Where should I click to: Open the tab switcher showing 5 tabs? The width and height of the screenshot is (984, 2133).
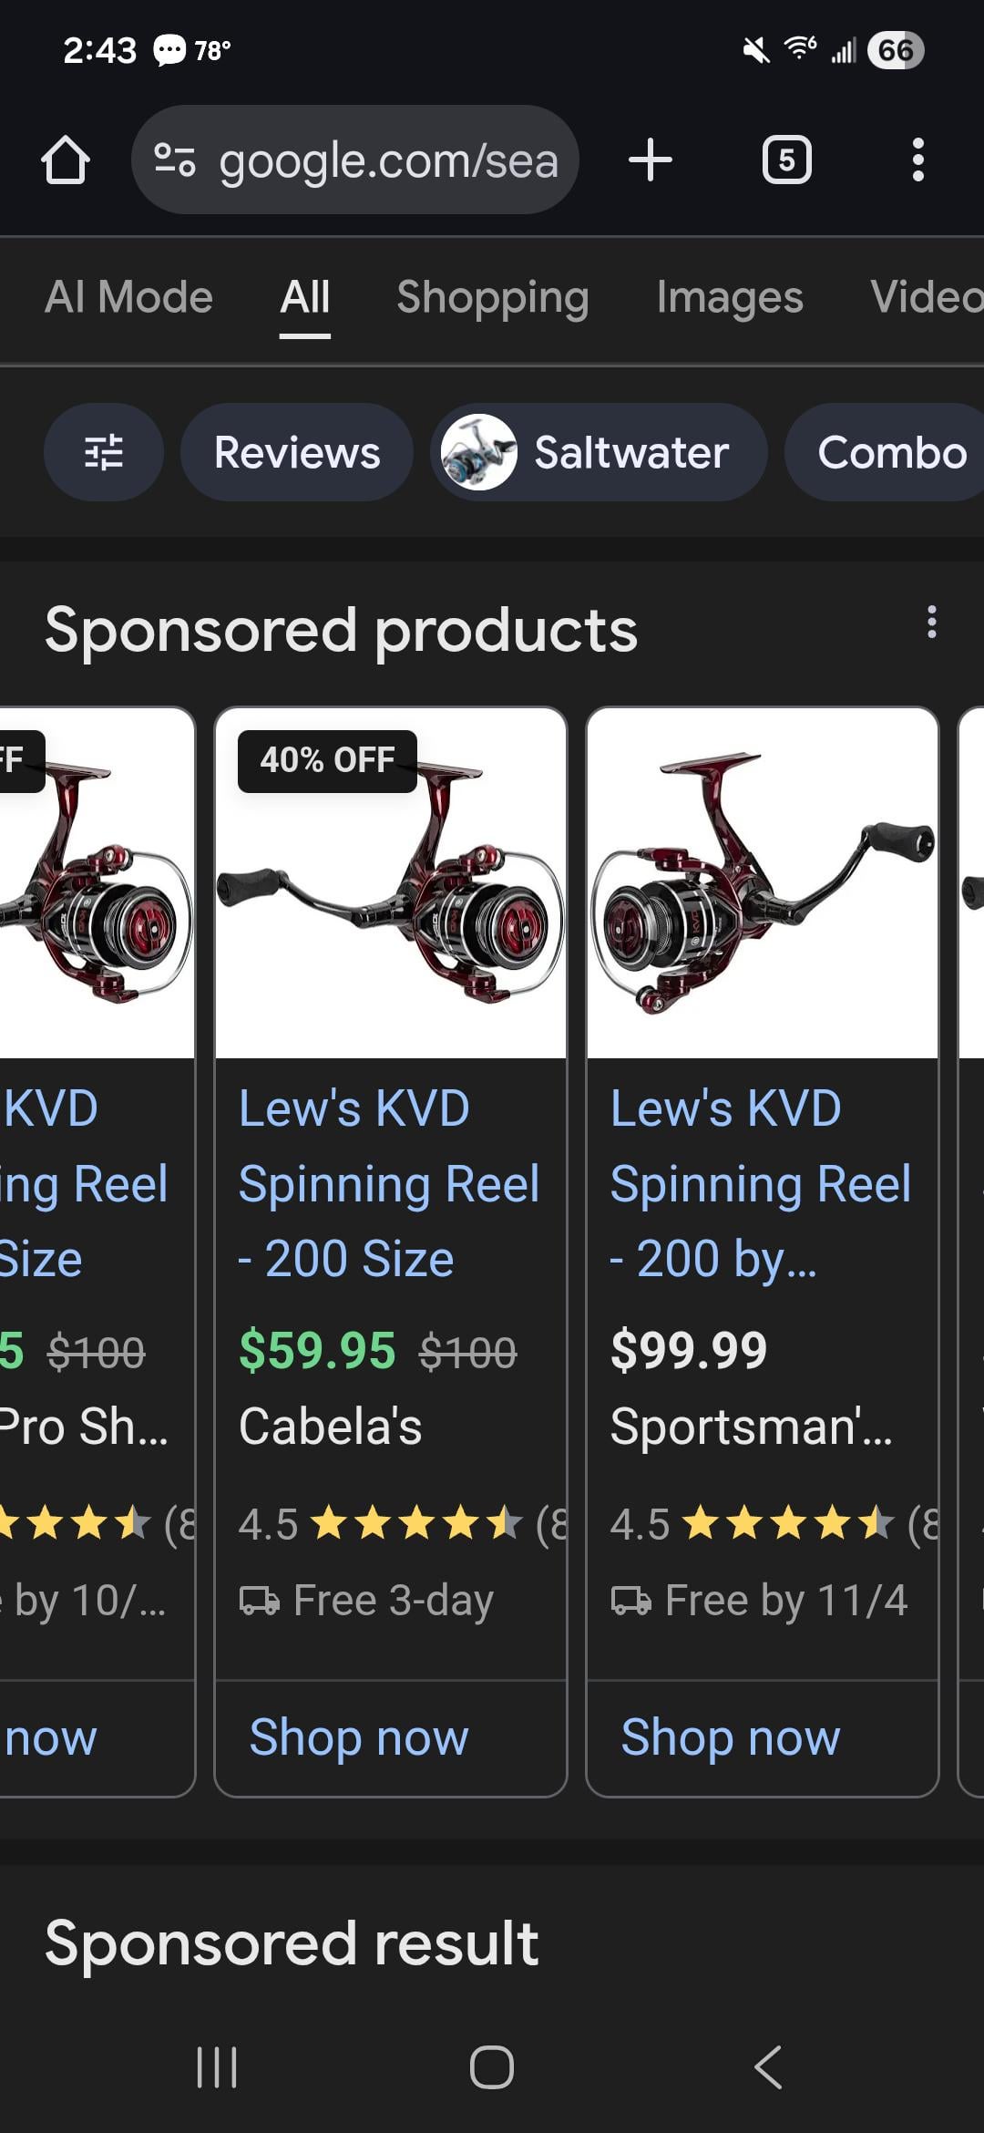[786, 160]
